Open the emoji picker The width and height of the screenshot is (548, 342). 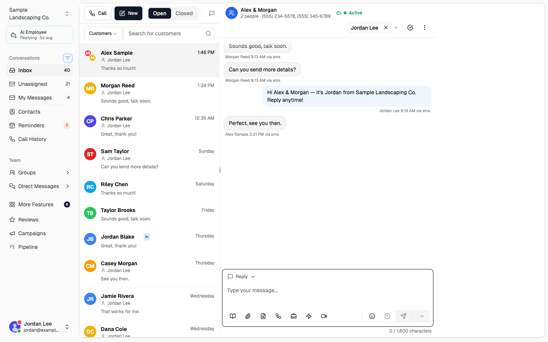[x=372, y=316]
